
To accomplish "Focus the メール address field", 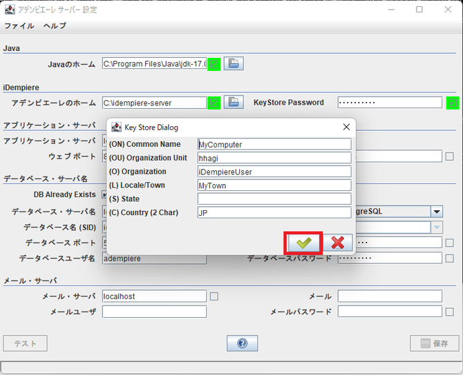I will [x=390, y=296].
